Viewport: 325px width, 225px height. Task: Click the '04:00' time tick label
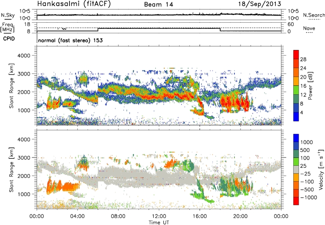point(77,216)
